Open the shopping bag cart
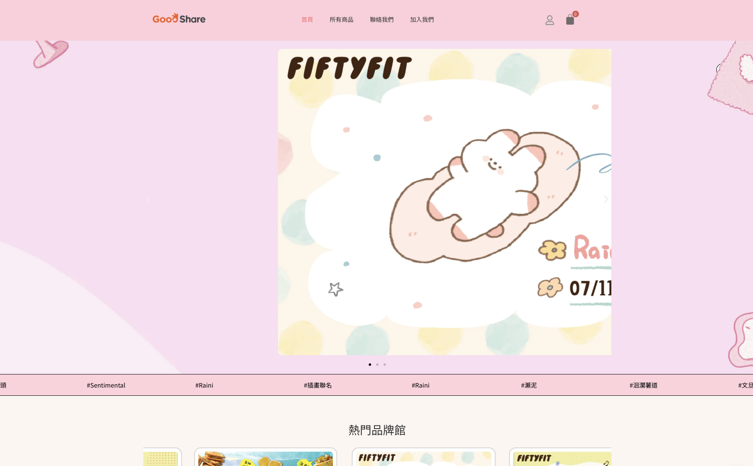 (570, 20)
